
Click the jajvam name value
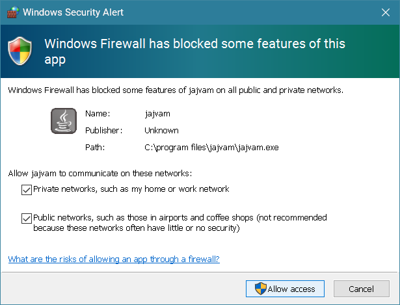pyautogui.click(x=157, y=114)
